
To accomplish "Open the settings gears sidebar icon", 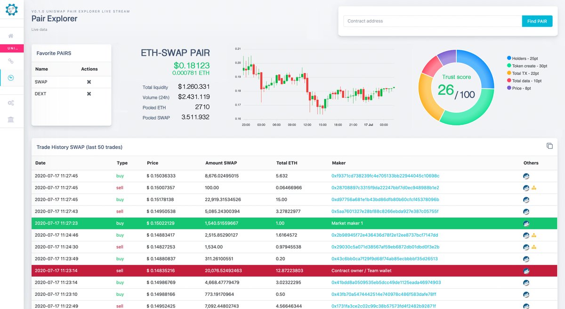I will 11,103.
